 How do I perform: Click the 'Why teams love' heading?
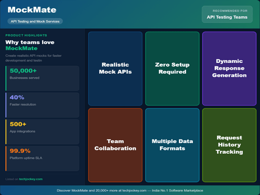click(x=30, y=42)
